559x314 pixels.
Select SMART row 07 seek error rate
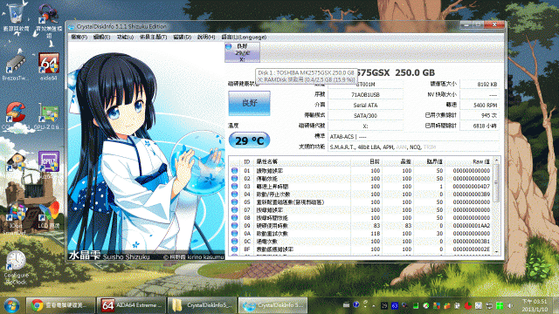(x=361, y=210)
